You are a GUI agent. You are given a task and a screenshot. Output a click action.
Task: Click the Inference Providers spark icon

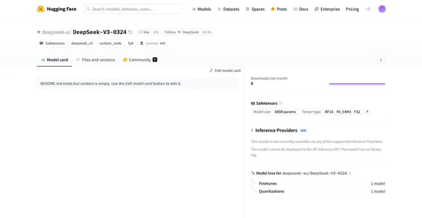coord(252,131)
